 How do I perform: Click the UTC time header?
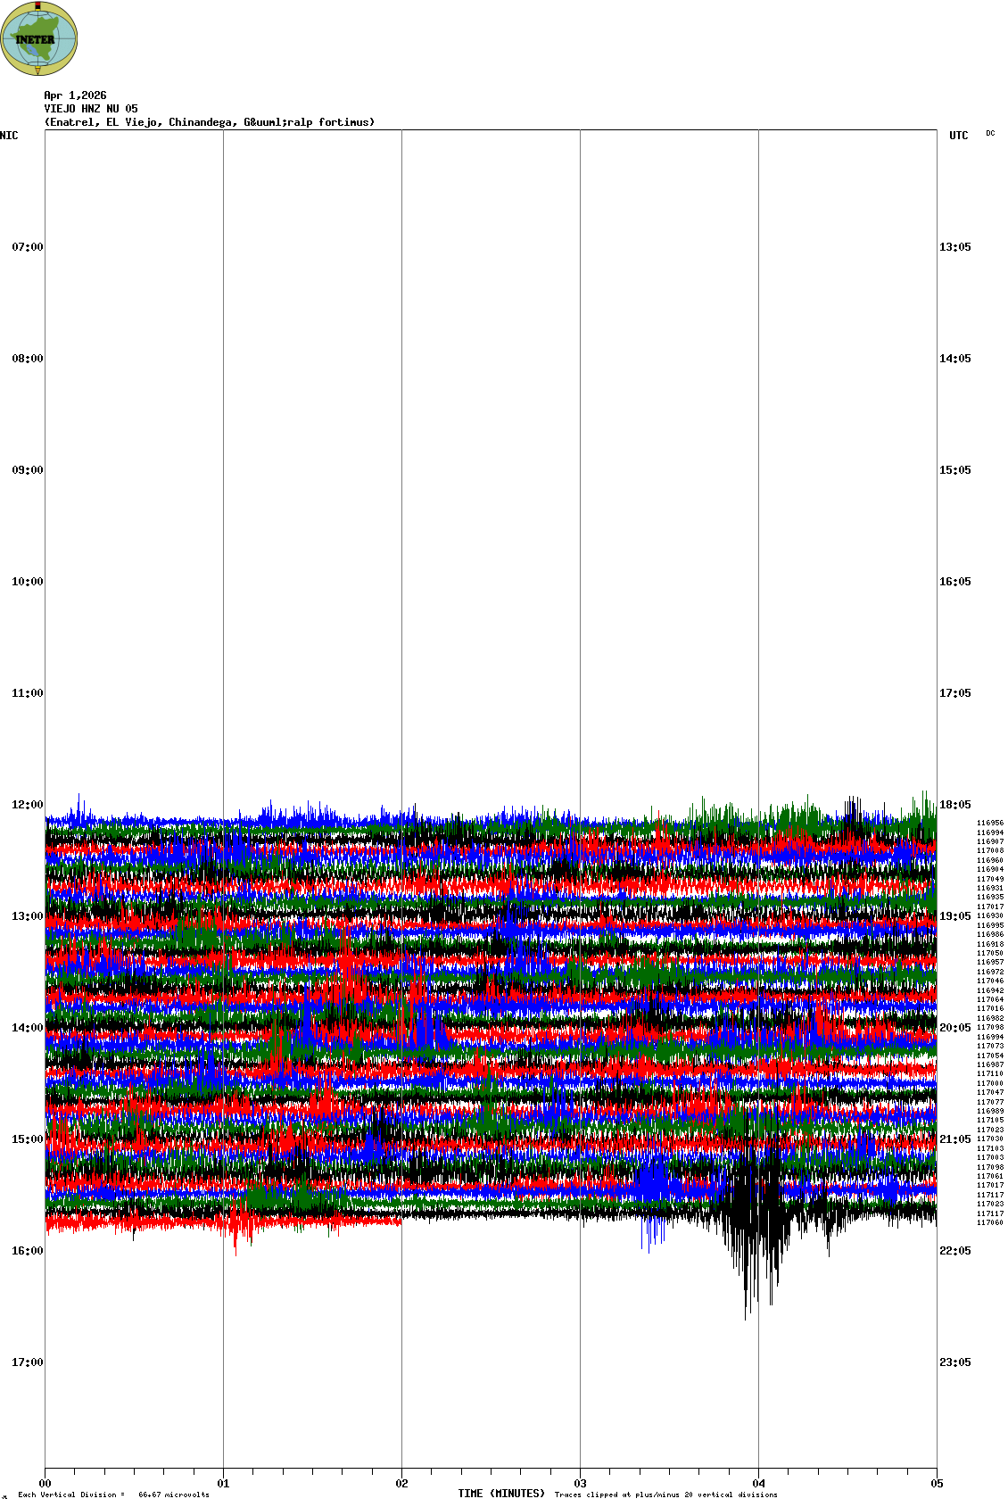click(x=958, y=136)
